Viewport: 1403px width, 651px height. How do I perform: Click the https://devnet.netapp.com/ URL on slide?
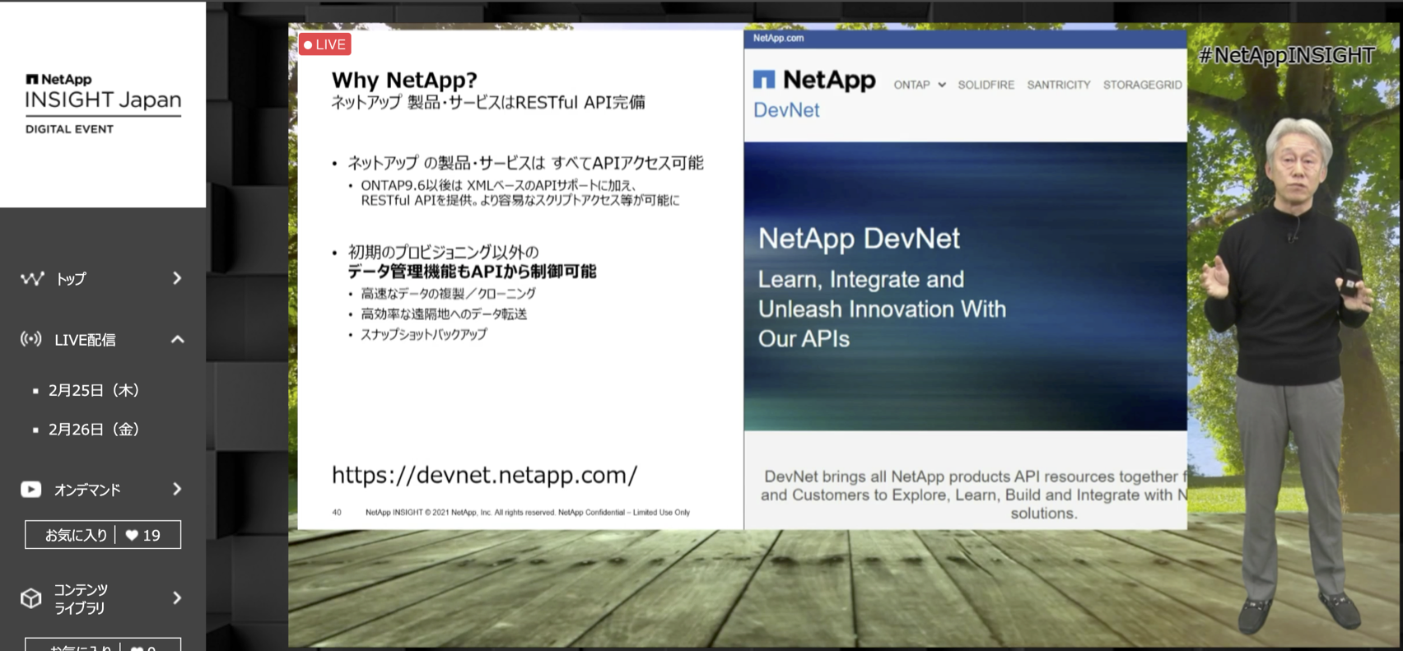pos(484,475)
